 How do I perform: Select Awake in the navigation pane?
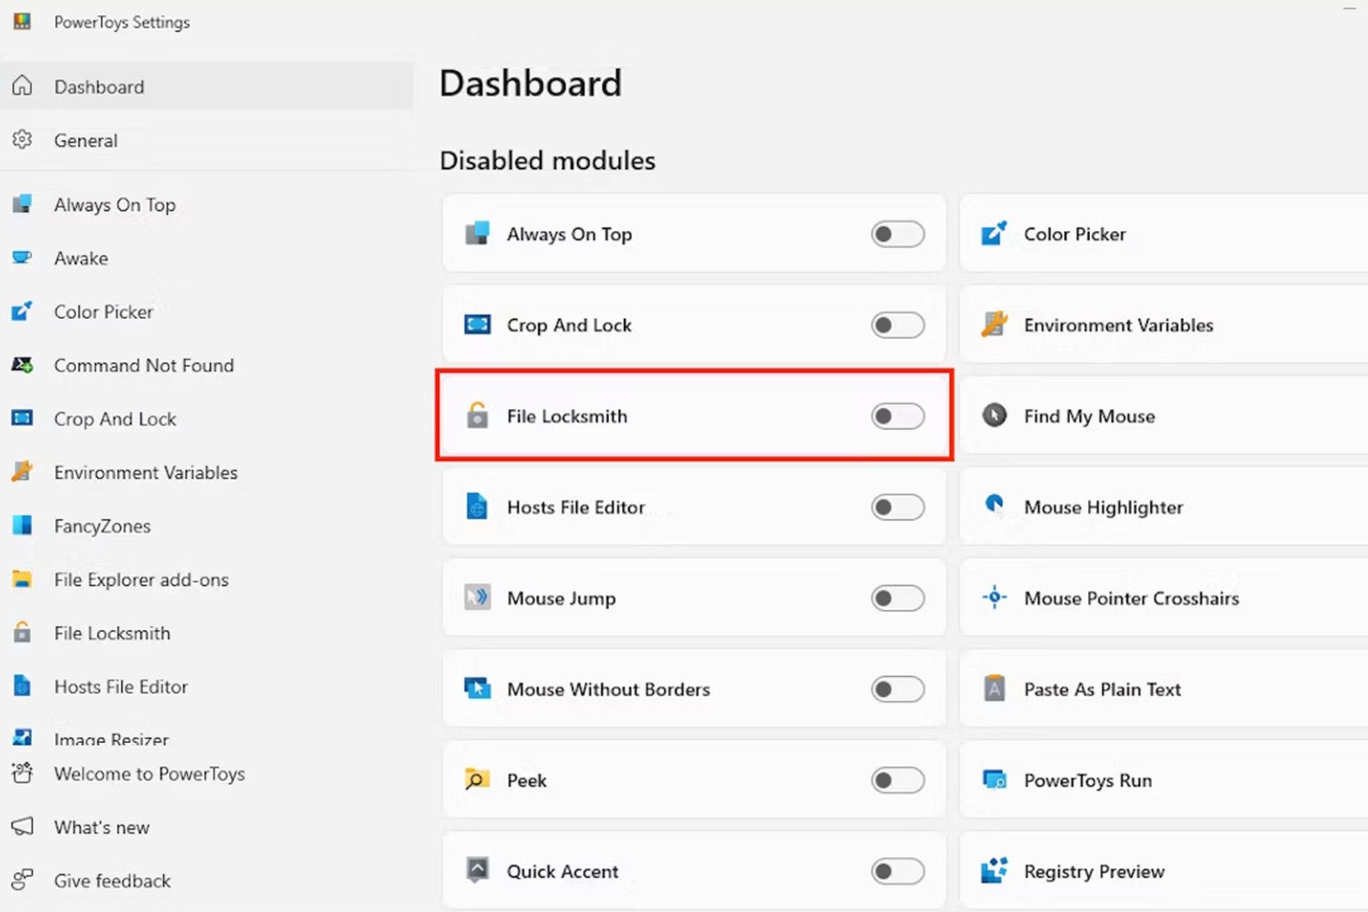click(81, 258)
